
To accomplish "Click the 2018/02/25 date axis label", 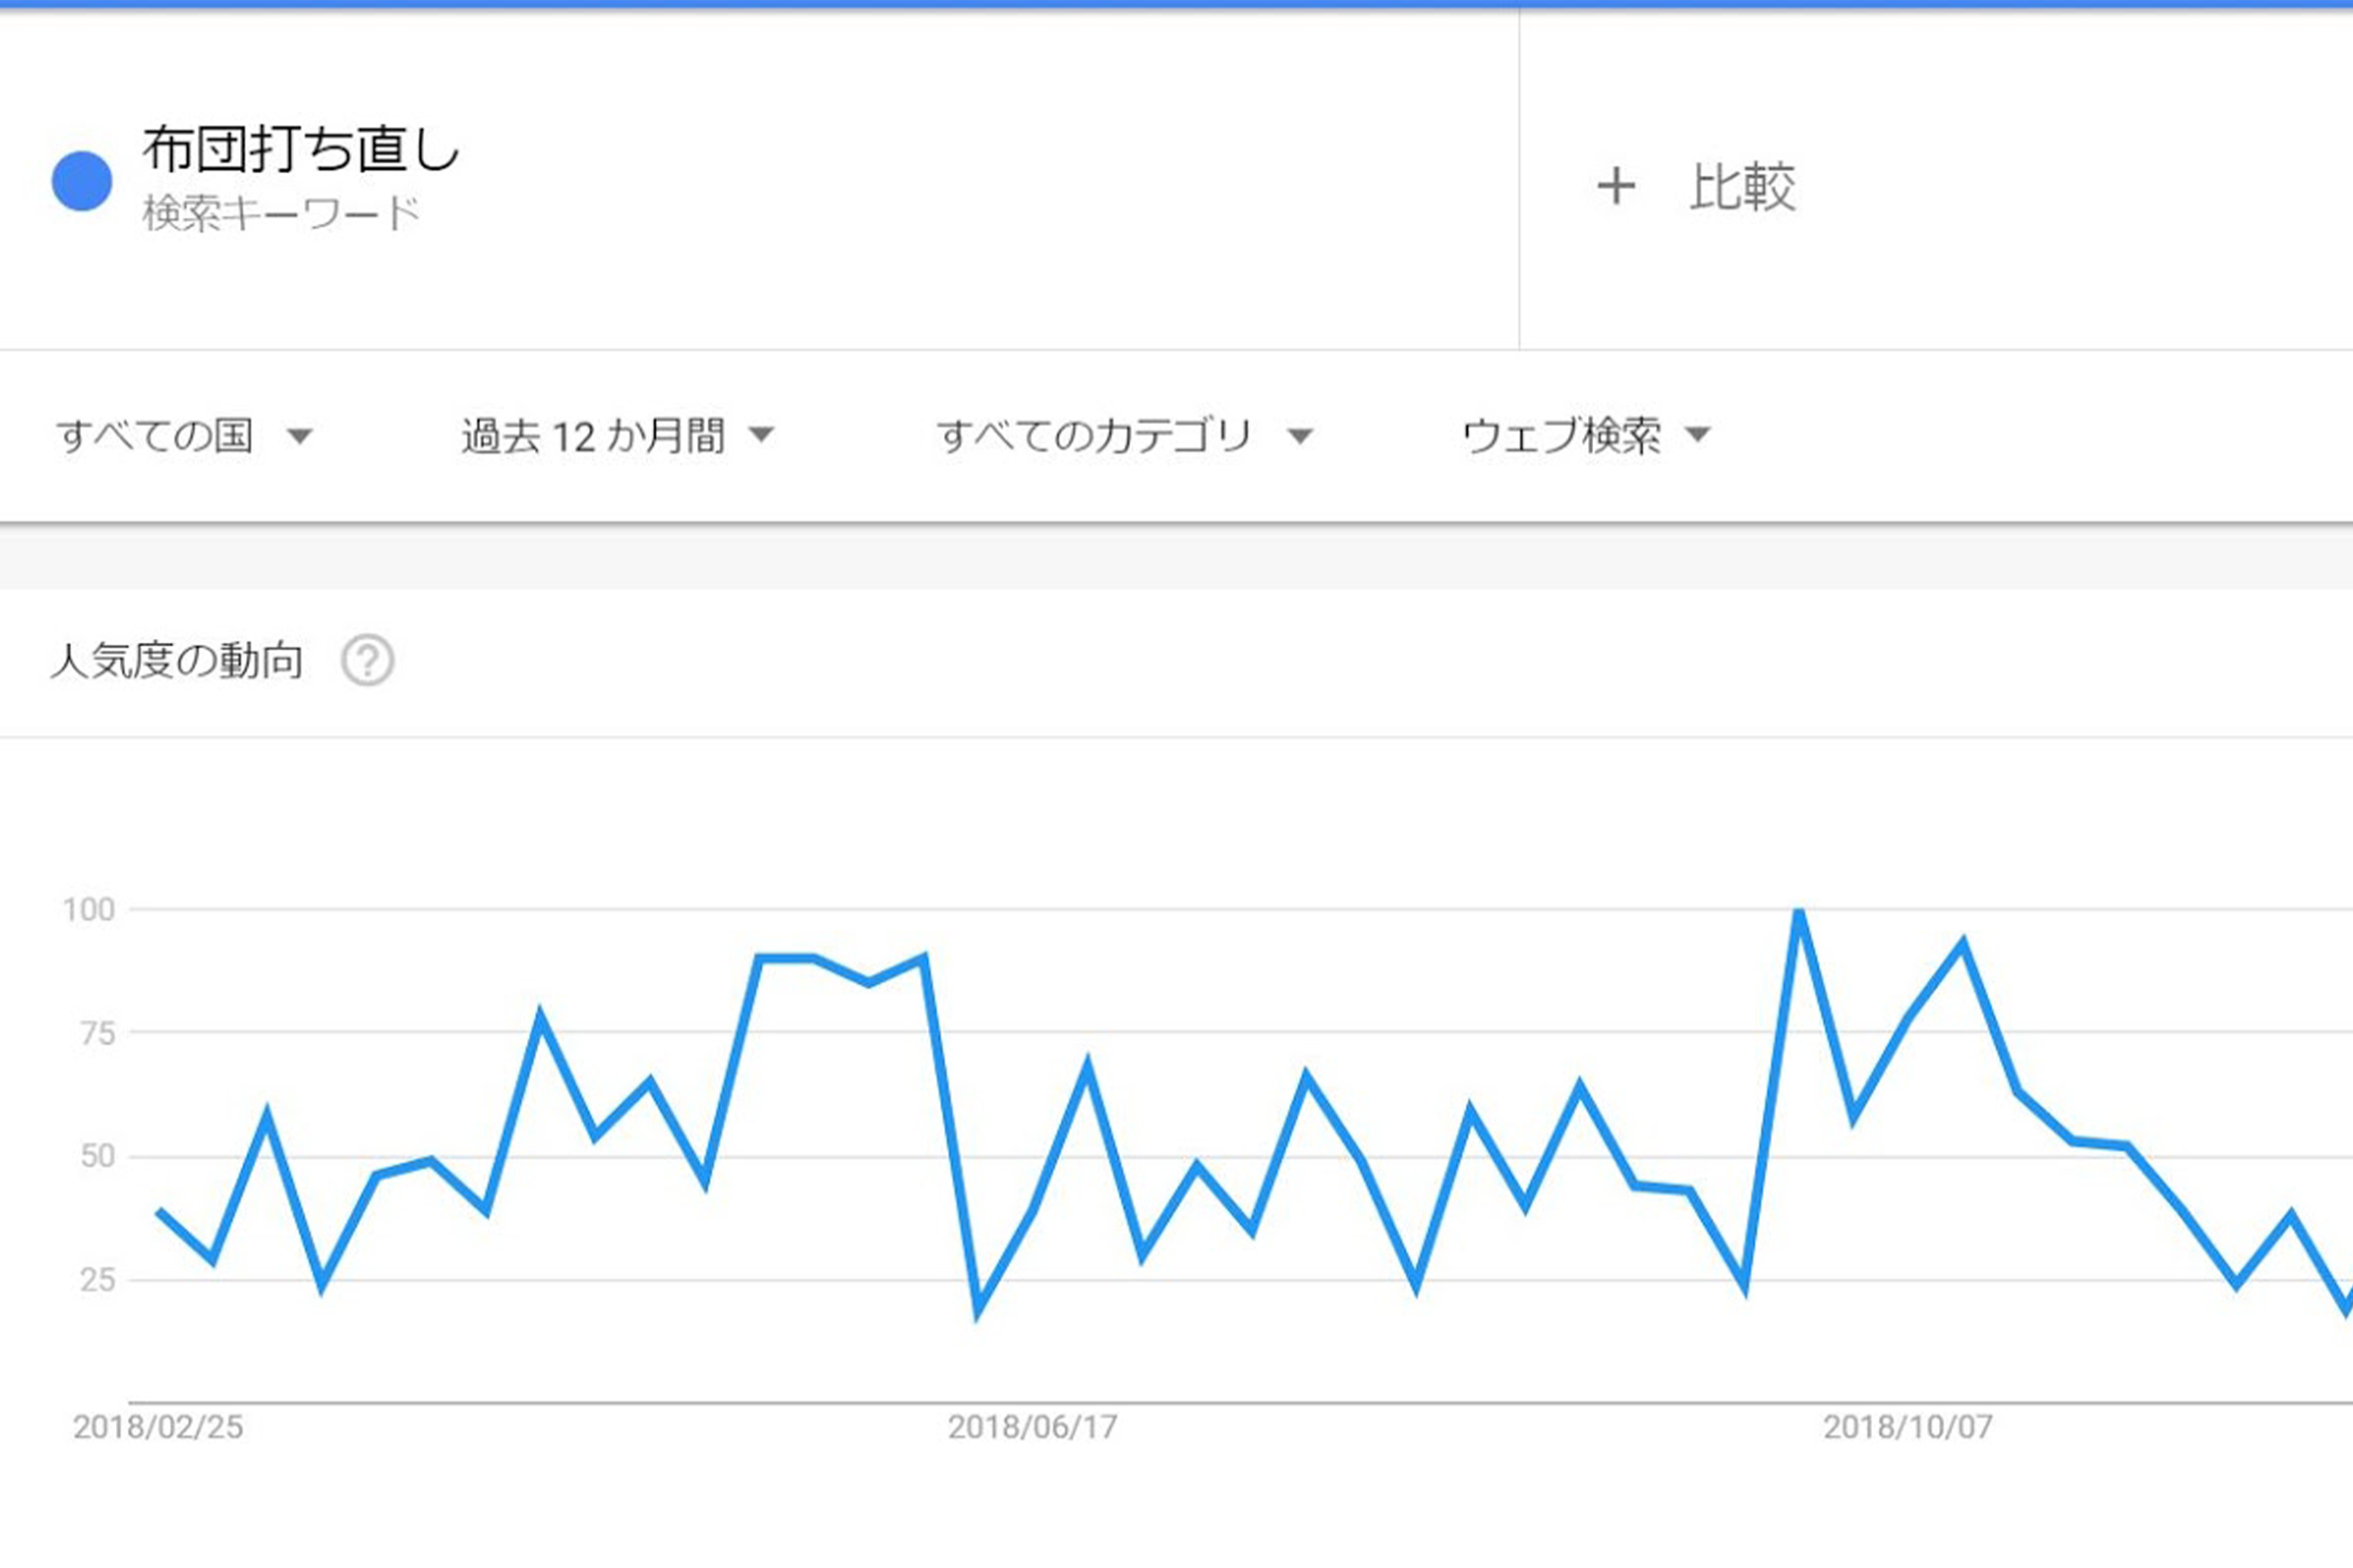I will pyautogui.click(x=158, y=1427).
